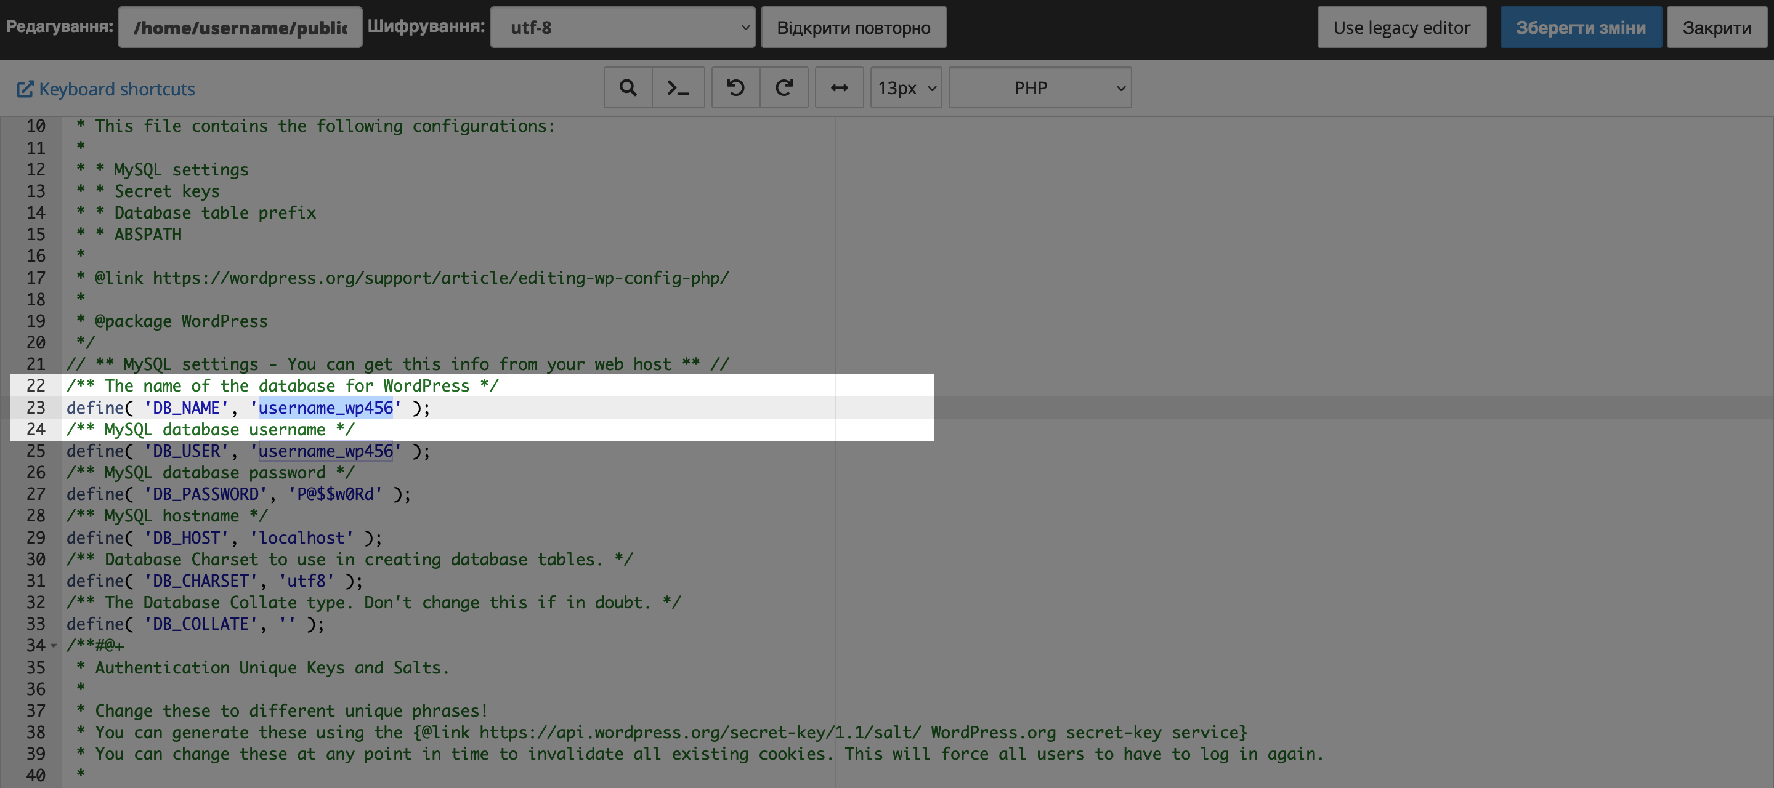The width and height of the screenshot is (1774, 788).
Task: Click '* * Database table prefix' comment
Action: pyautogui.click(x=196, y=214)
